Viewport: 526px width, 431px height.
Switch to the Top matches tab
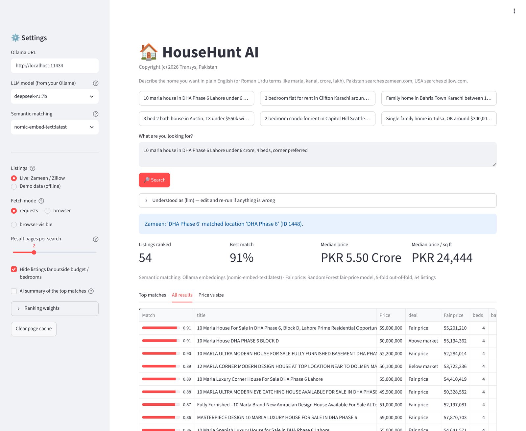point(152,295)
